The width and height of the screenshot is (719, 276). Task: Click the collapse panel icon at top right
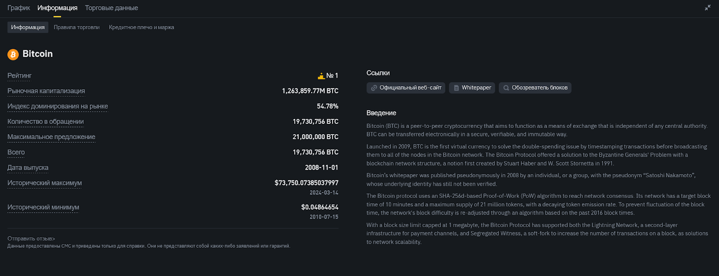click(x=708, y=8)
